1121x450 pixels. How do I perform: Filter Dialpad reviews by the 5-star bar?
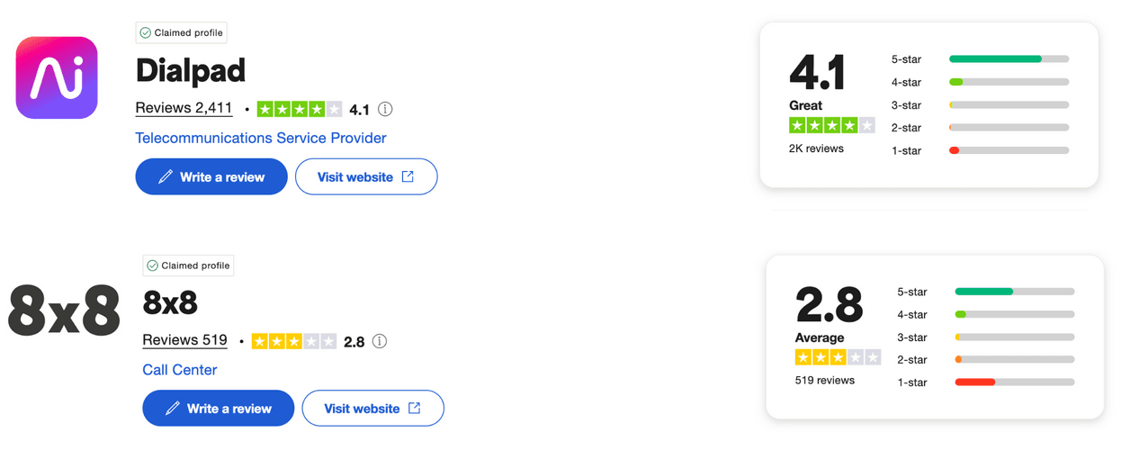point(1009,59)
